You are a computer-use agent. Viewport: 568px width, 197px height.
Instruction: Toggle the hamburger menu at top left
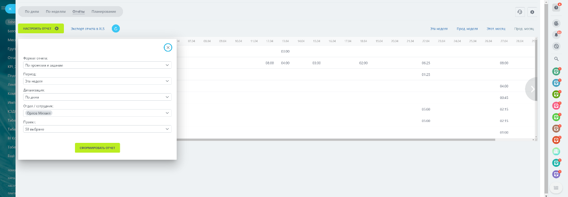pos(3,8)
